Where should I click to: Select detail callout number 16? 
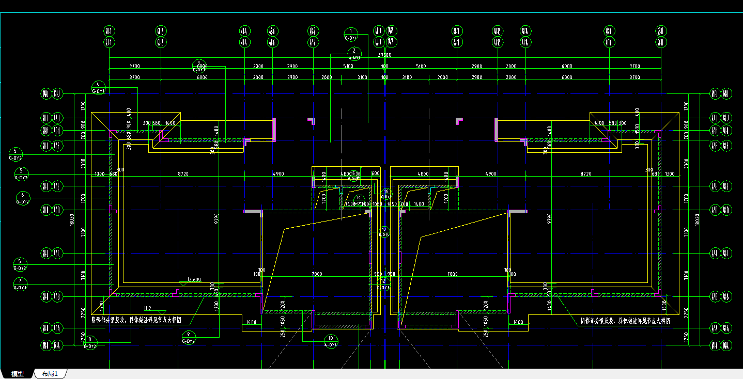pos(385,194)
